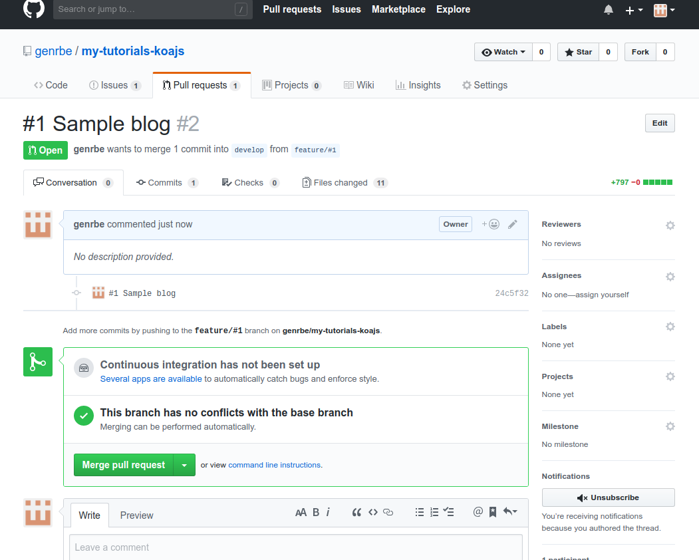Insert a link in the comment
This screenshot has width=699, height=560.
pos(388,512)
